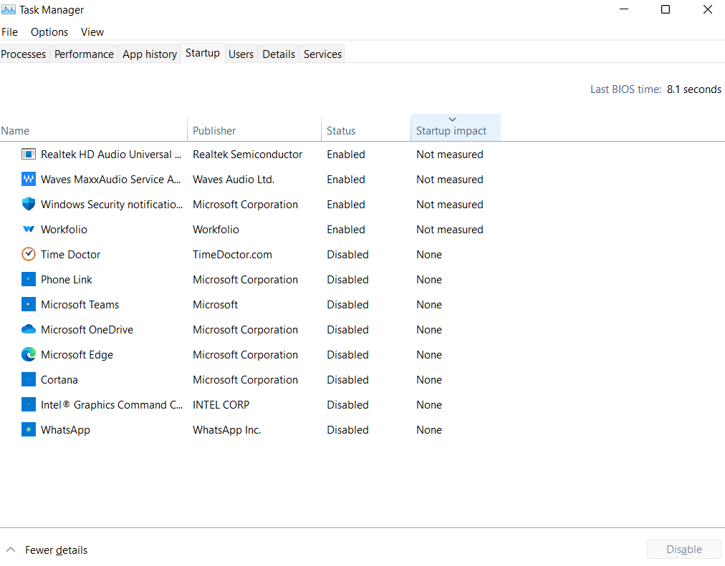The height and width of the screenshot is (566, 725).
Task: Click the Workfolio icon
Action: pyautogui.click(x=29, y=229)
